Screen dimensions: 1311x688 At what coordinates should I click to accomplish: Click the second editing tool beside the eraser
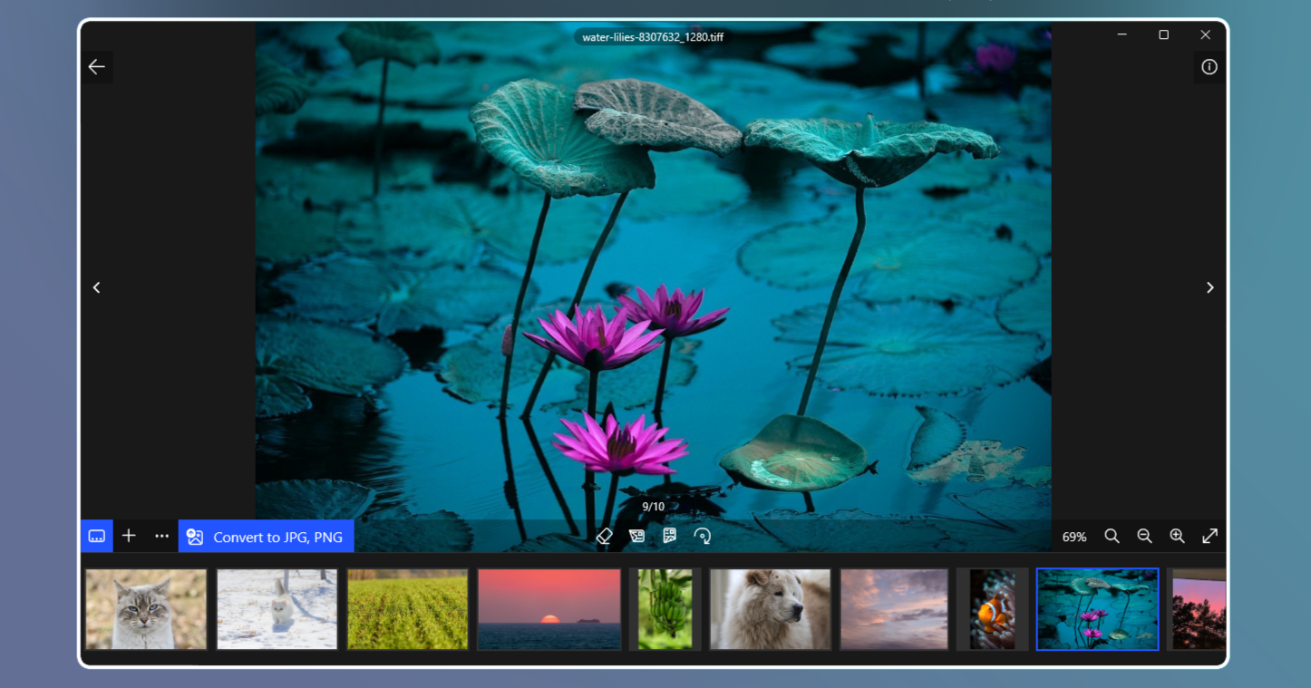pos(637,536)
